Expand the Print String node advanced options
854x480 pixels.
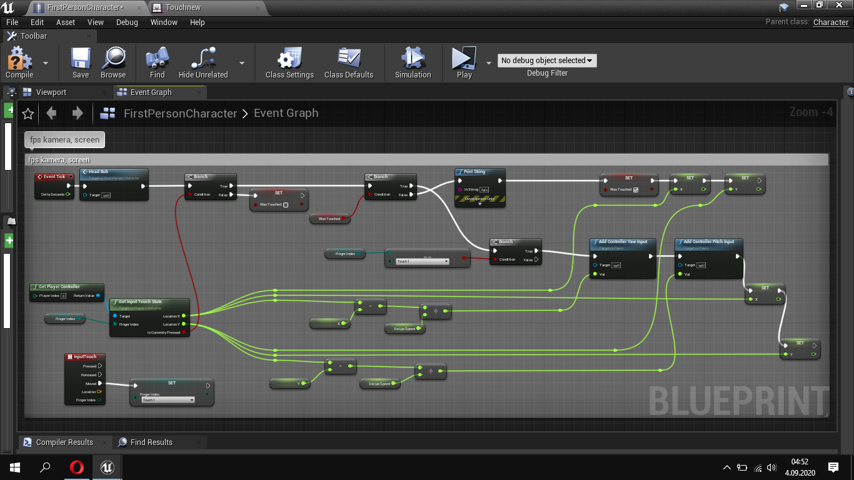point(480,204)
